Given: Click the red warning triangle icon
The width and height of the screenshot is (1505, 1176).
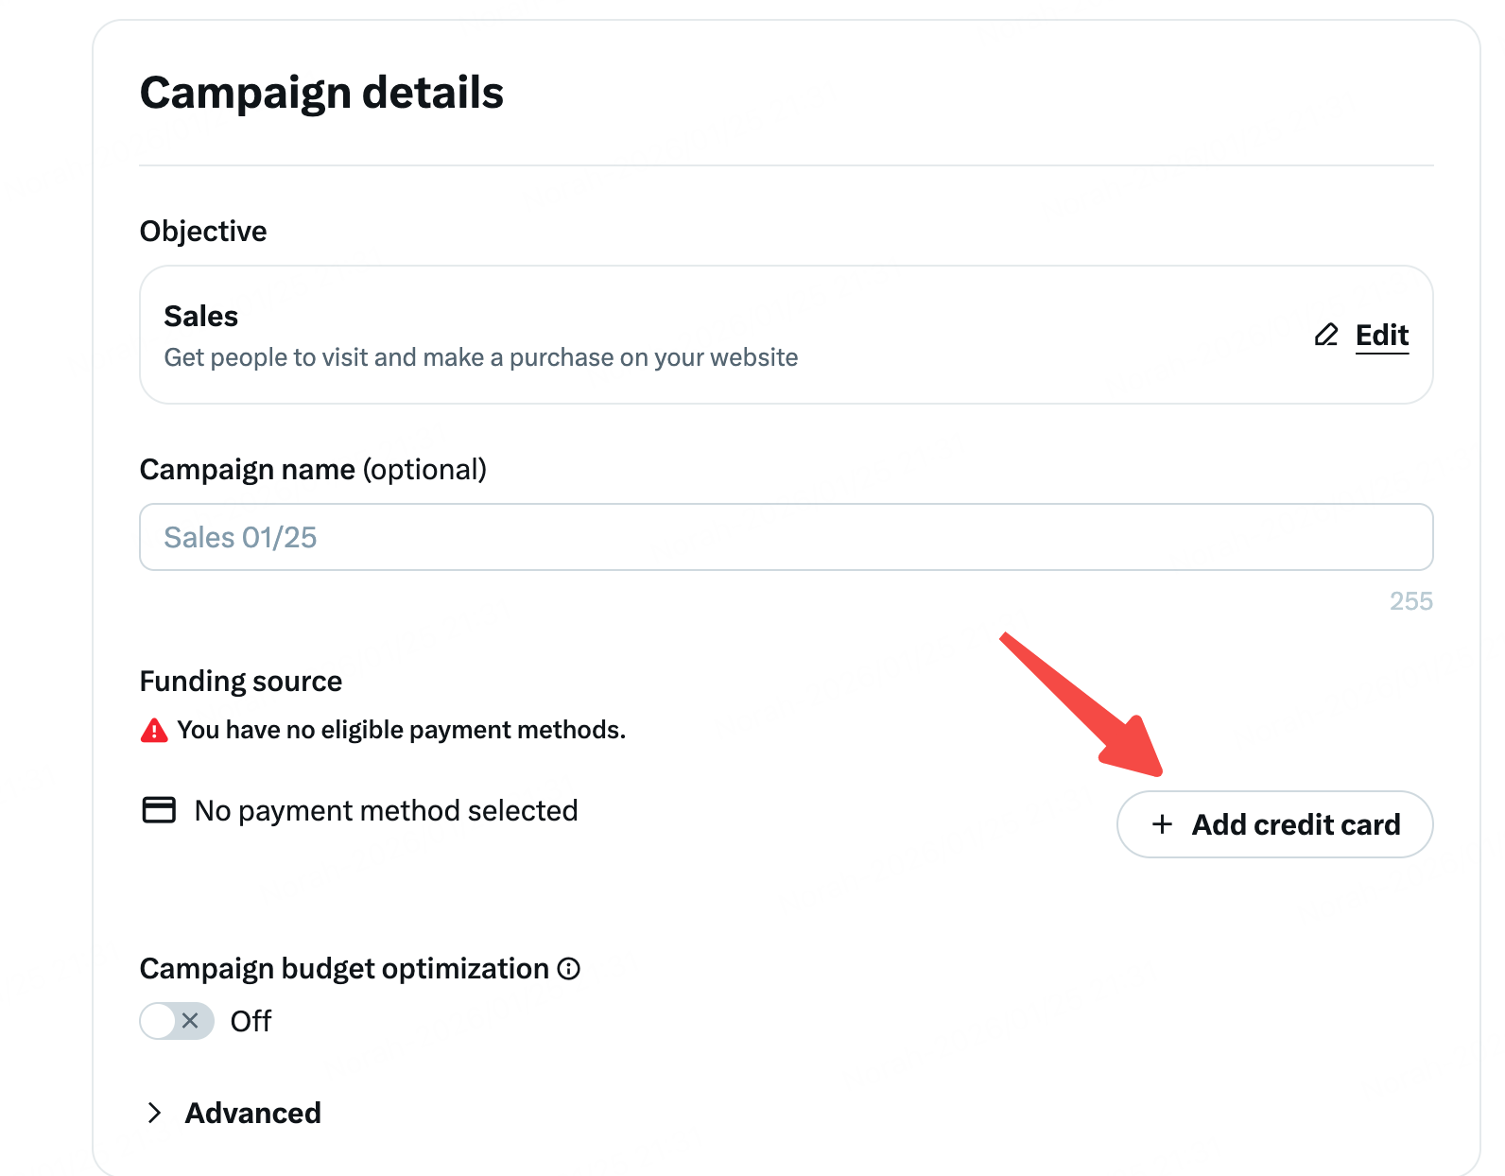Looking at the screenshot, I should coord(154,731).
